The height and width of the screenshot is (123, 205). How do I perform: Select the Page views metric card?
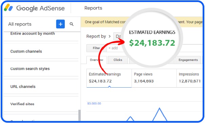click(154, 78)
